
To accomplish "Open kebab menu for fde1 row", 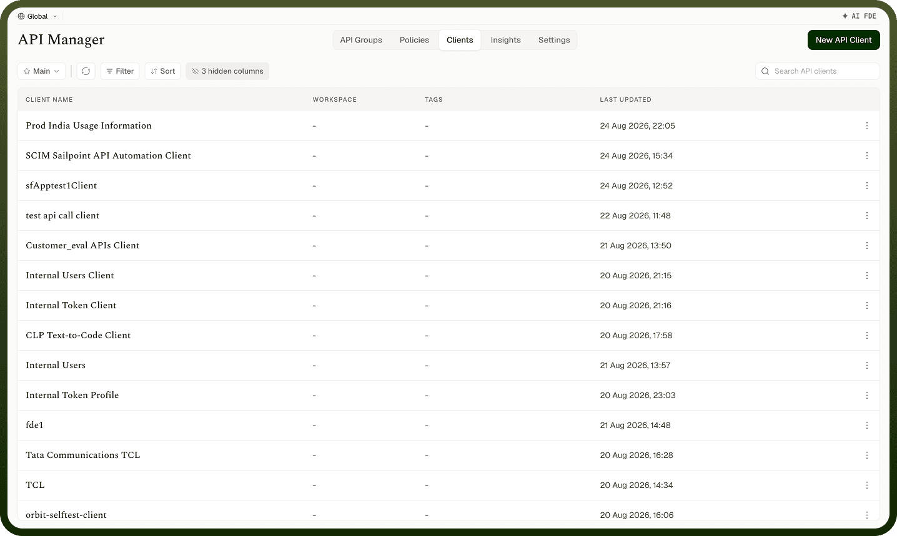I will (867, 426).
